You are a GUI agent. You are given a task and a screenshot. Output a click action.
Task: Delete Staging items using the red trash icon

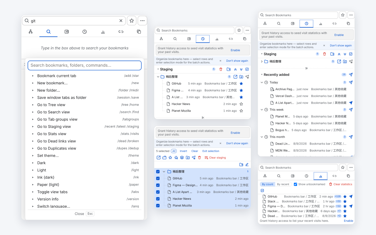[x=221, y=69]
